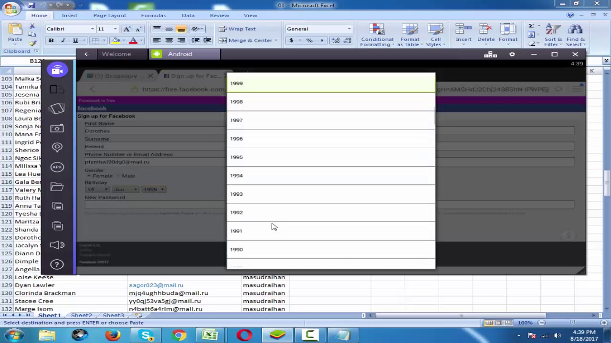Switch to the Welcome tab in emulator
This screenshot has height=343, width=611.
(x=116, y=54)
